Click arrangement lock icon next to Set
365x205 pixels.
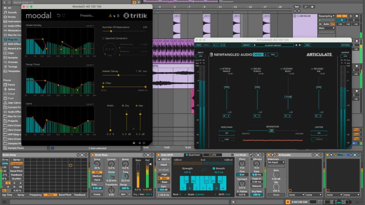(312, 7)
